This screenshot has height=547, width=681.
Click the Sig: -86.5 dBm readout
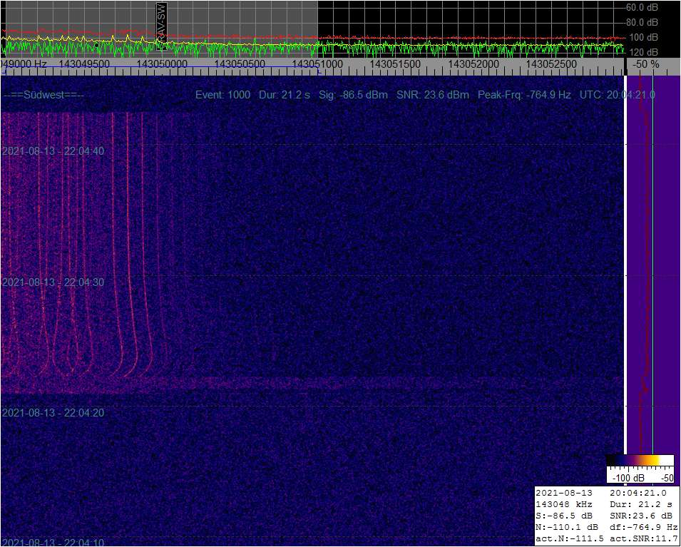tap(353, 95)
